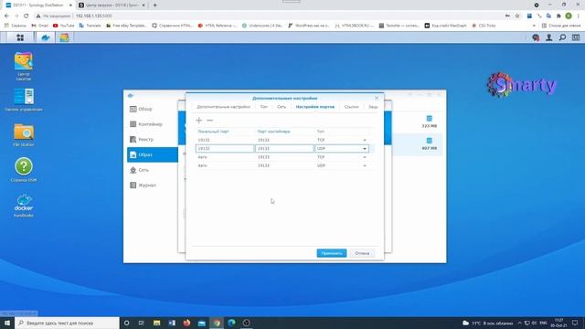Open CSS-Tricks bookmark
The image size is (585, 329).
pyautogui.click(x=484, y=26)
